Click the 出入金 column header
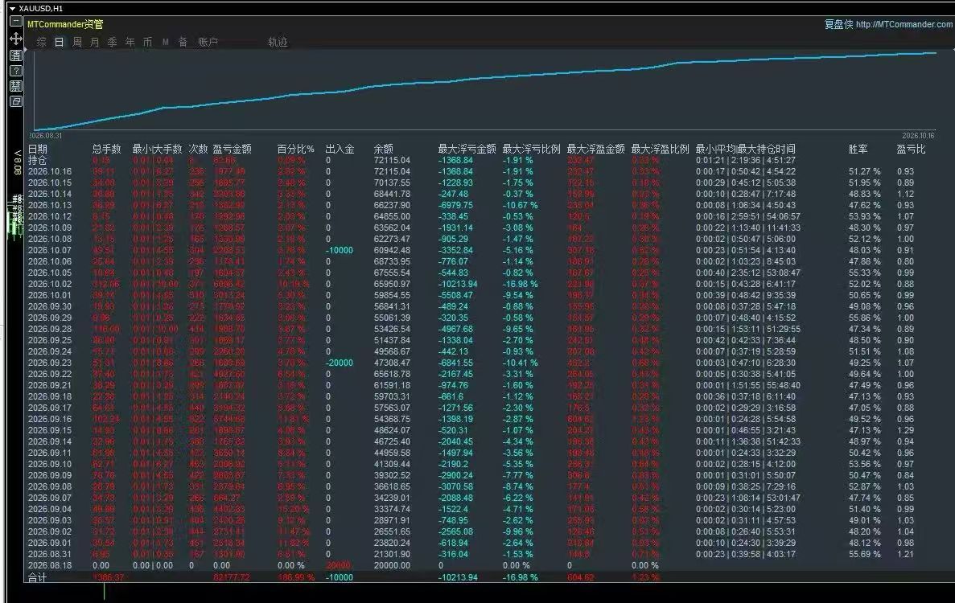 point(340,149)
